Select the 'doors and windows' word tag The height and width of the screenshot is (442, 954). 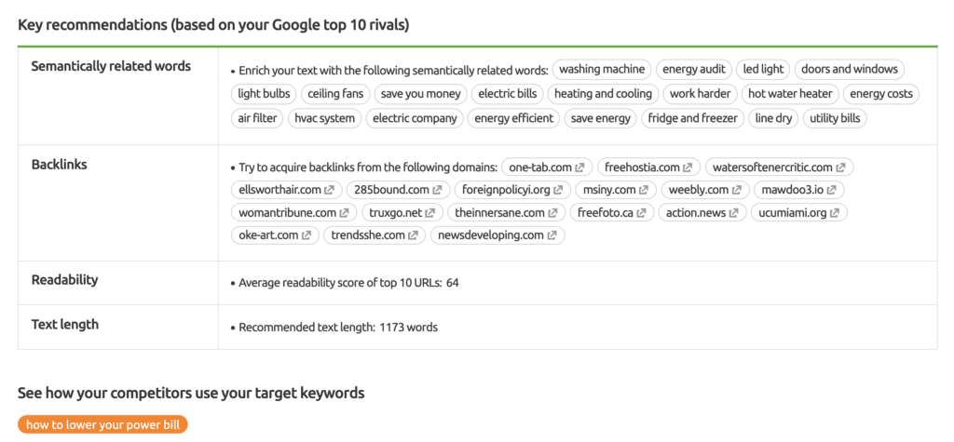pos(850,69)
